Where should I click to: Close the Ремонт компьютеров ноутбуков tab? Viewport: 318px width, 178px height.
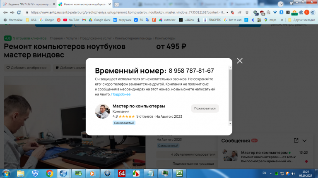(109, 4)
